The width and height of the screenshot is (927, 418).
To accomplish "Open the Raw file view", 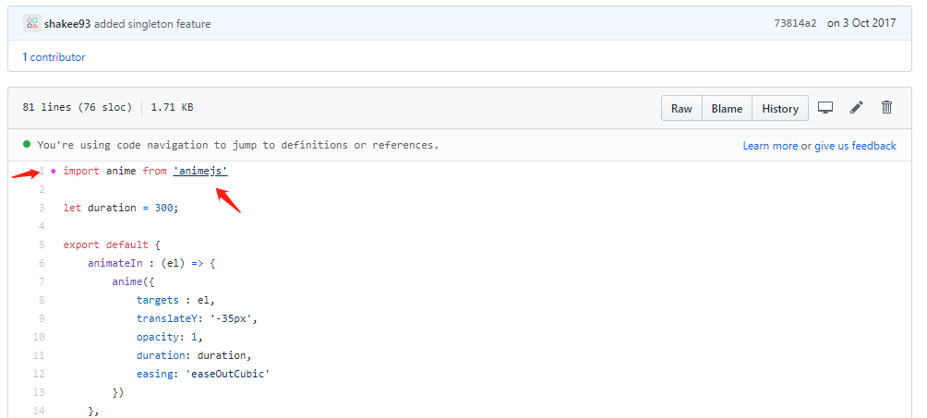I will tap(681, 108).
